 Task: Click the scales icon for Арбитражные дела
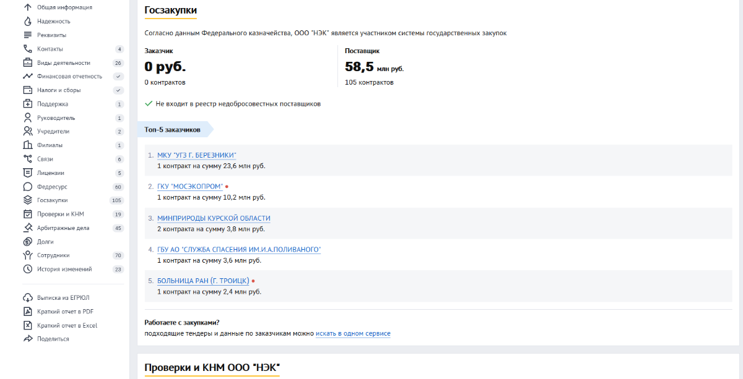point(27,228)
